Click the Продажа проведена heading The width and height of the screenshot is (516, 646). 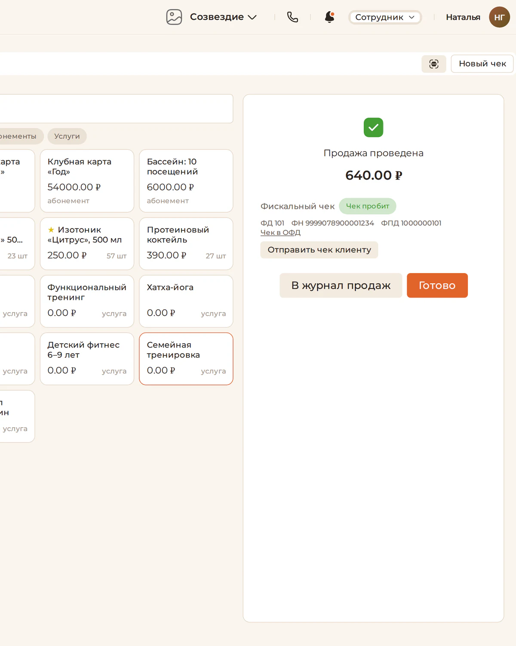click(x=374, y=153)
